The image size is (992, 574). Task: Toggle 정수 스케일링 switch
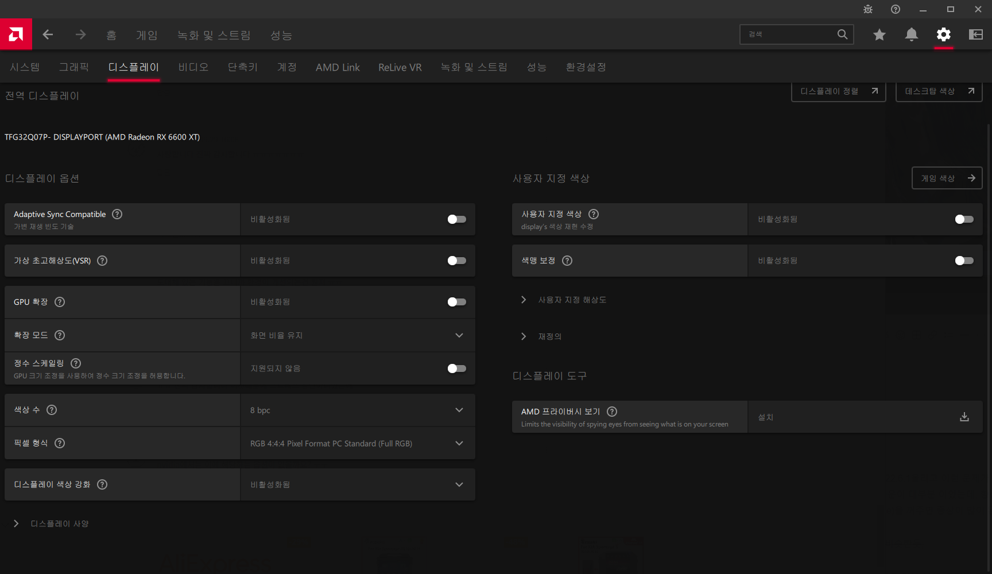pos(457,369)
